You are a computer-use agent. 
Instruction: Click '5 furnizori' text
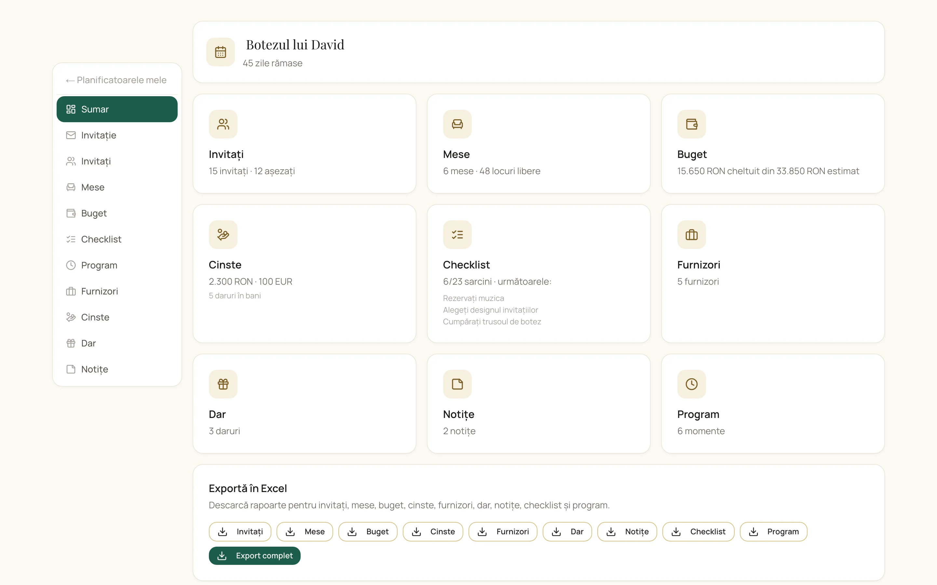[698, 281]
